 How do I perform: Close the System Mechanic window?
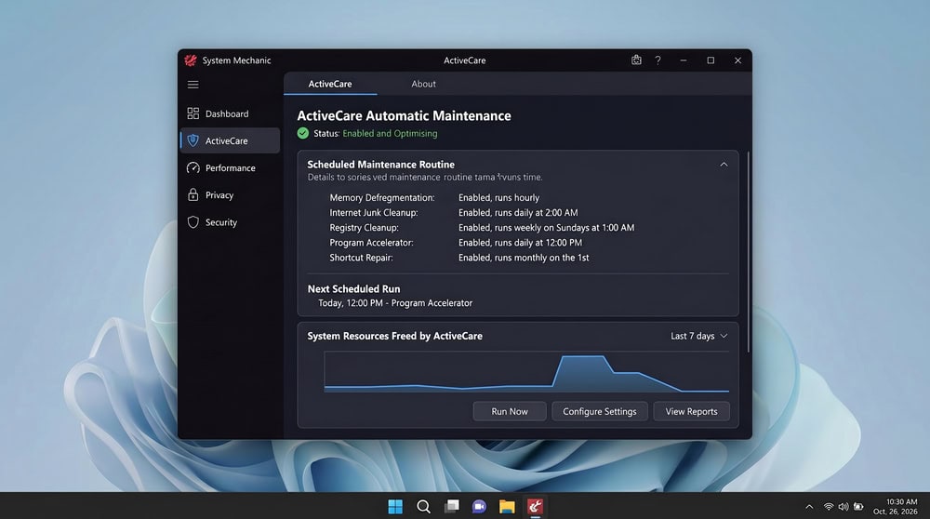(x=737, y=60)
